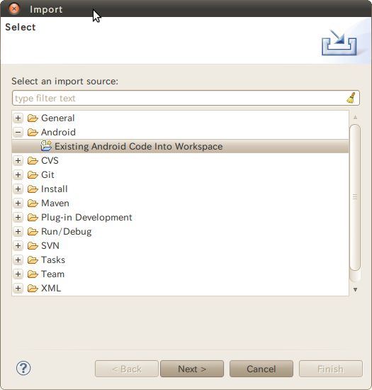Select the XML label
372x390 pixels.
51,288
